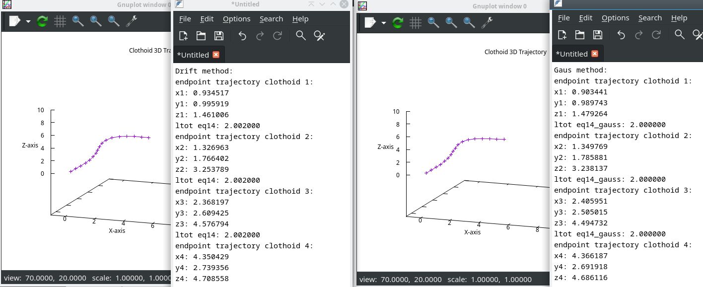Open a file in Gaus method editor
This screenshot has height=287, width=703.
[580, 34]
